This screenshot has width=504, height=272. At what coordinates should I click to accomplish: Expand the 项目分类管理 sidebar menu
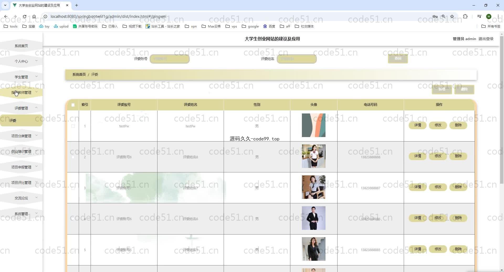[x=21, y=136]
